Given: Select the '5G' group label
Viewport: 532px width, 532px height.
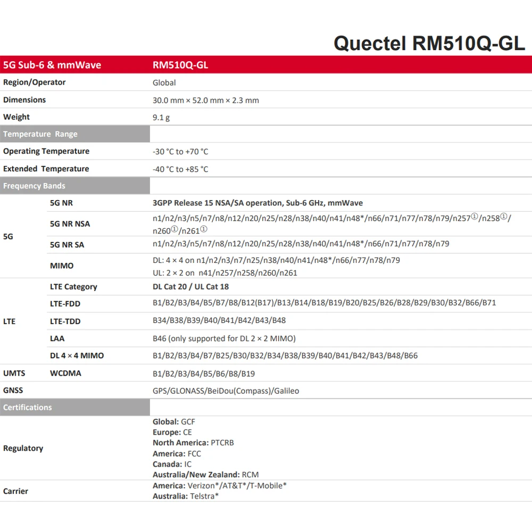Looking at the screenshot, I should point(8,237).
